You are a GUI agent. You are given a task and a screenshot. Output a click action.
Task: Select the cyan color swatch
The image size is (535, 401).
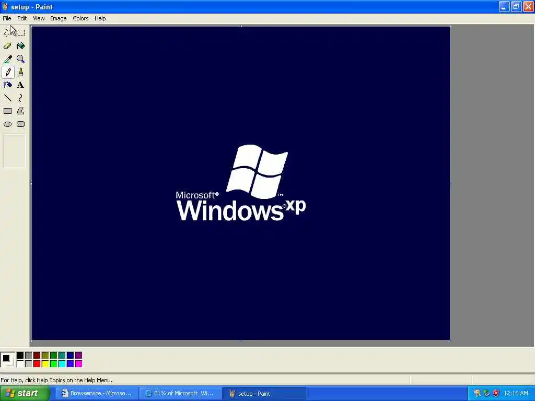coord(62,364)
